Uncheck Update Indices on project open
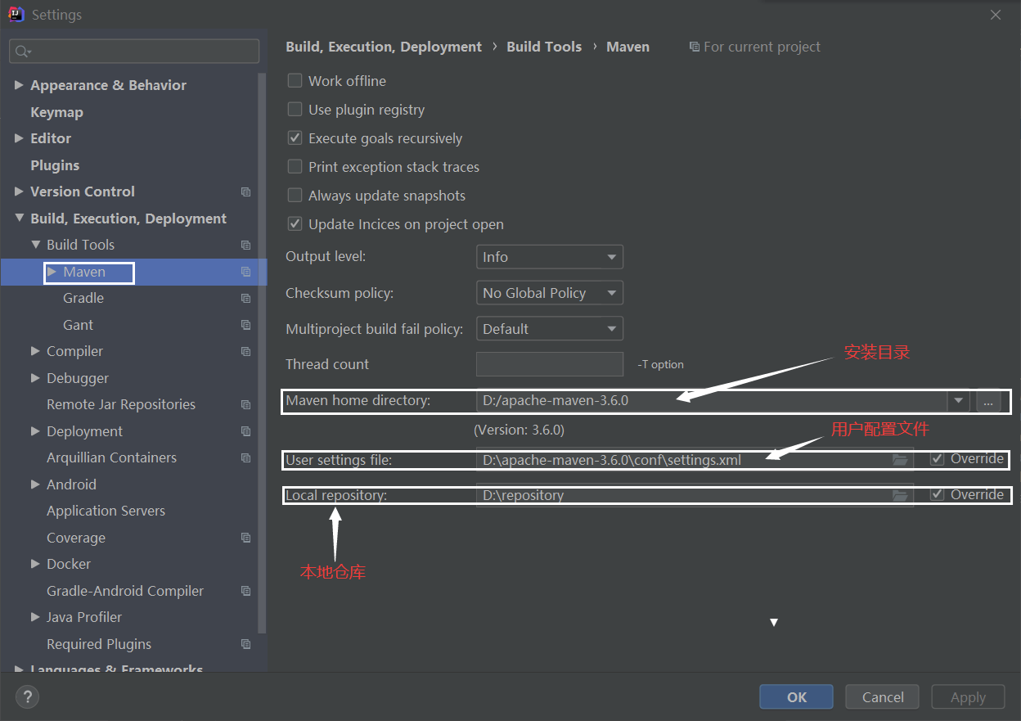 295,223
